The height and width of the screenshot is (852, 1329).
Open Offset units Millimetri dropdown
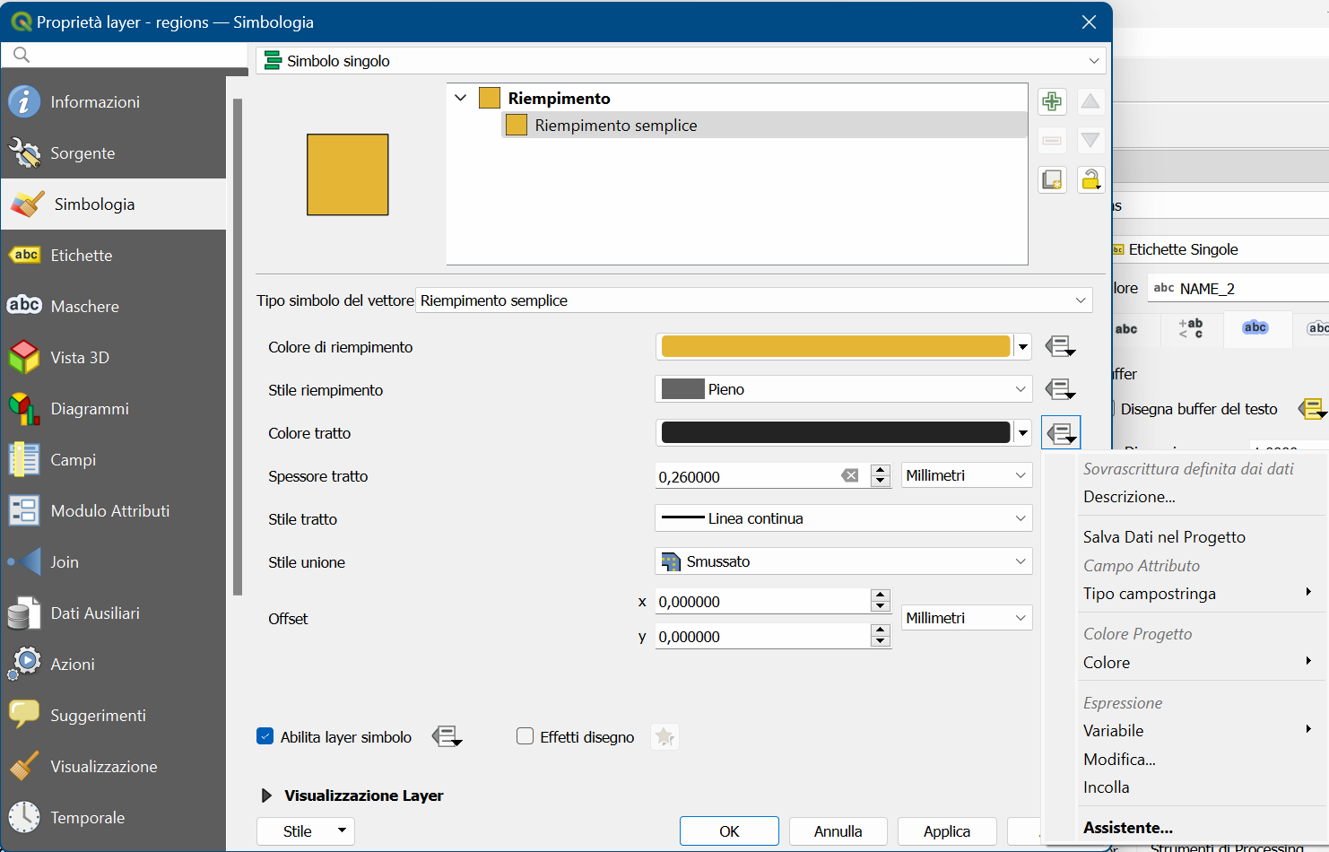click(x=967, y=618)
